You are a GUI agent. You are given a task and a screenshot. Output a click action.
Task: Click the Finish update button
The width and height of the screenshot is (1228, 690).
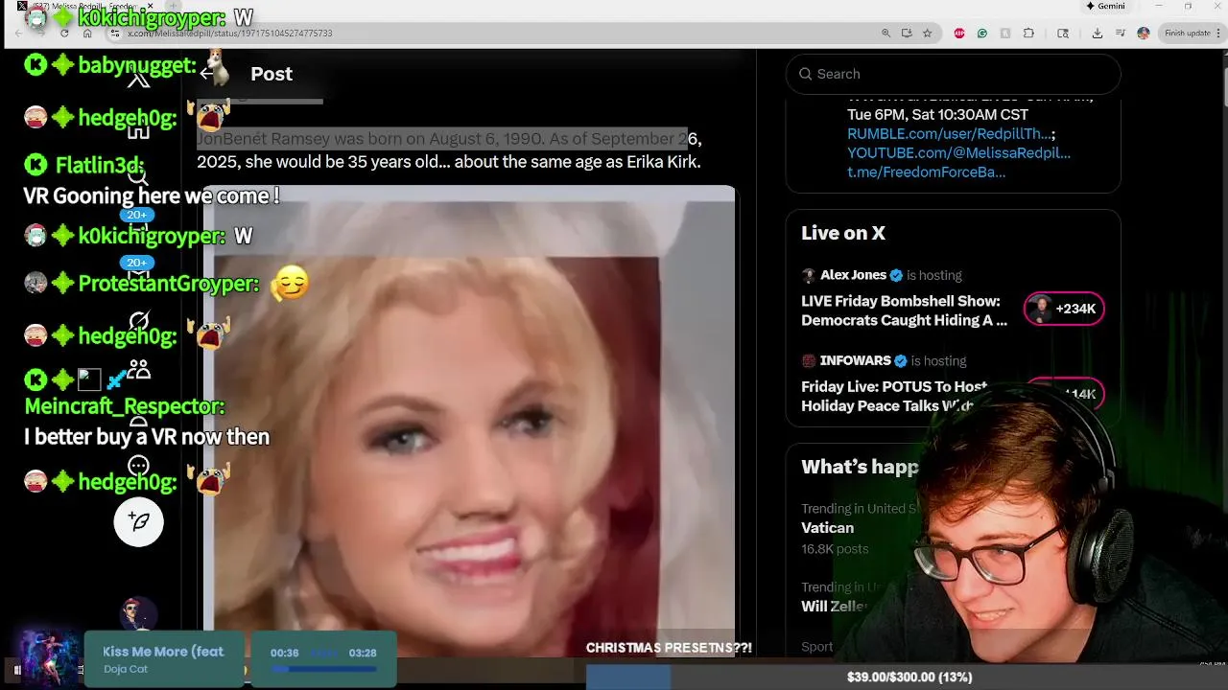(x=1187, y=33)
